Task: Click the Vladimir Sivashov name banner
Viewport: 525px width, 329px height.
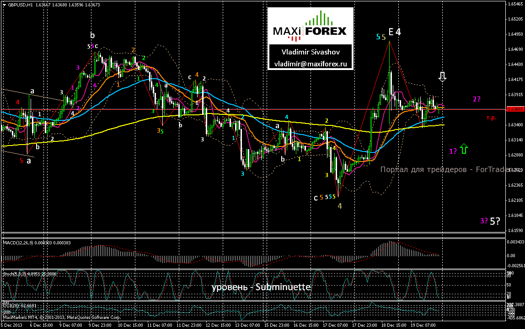Action: tap(311, 52)
